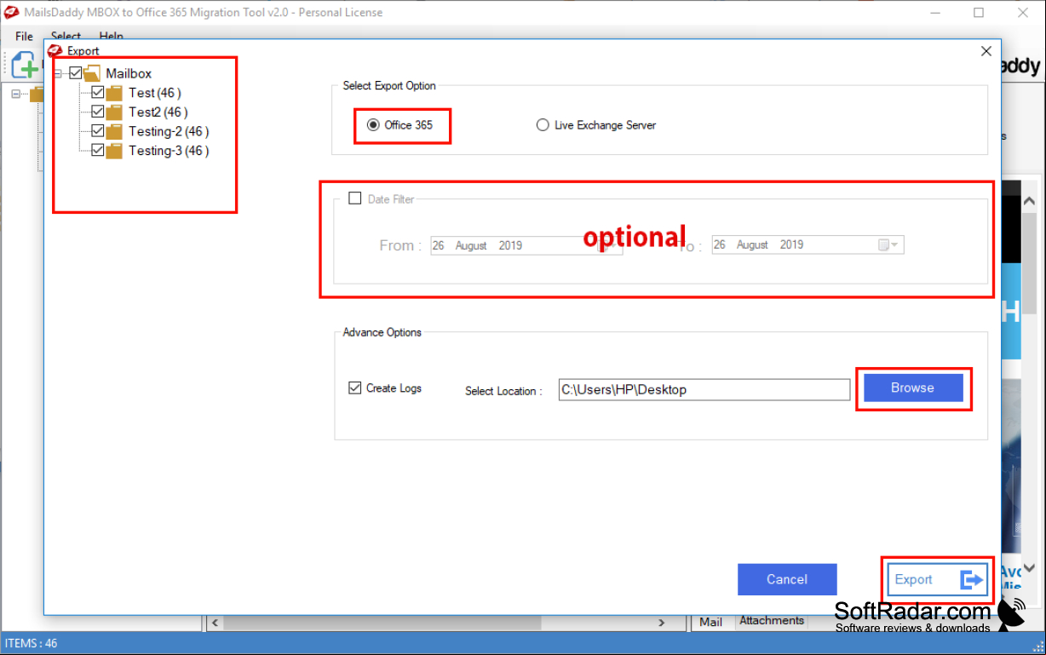Click the horizontal scrollbar right arrow

pyautogui.click(x=660, y=623)
